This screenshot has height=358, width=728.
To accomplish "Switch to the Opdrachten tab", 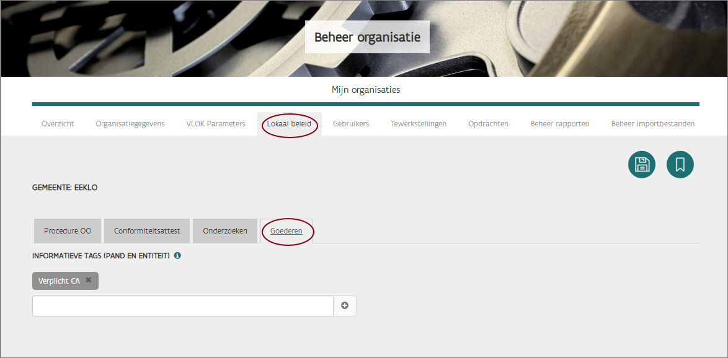I will (x=488, y=124).
